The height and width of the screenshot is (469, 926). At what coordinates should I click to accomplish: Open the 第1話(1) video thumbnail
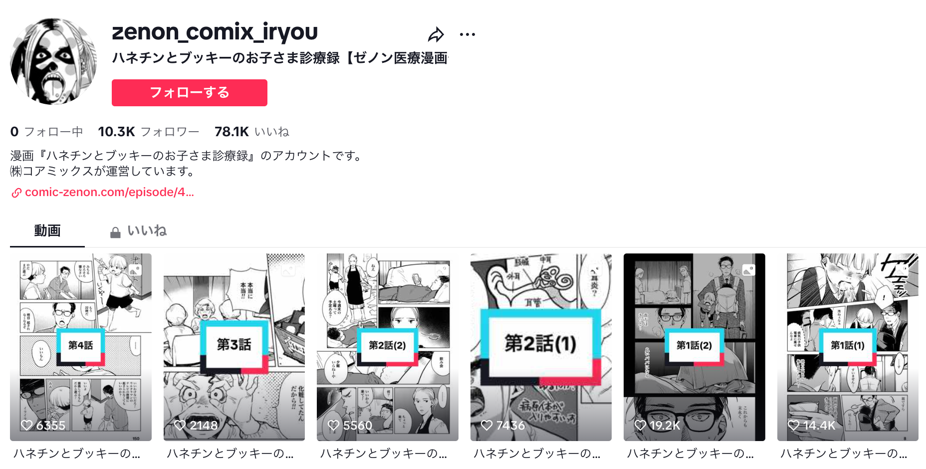click(x=848, y=347)
